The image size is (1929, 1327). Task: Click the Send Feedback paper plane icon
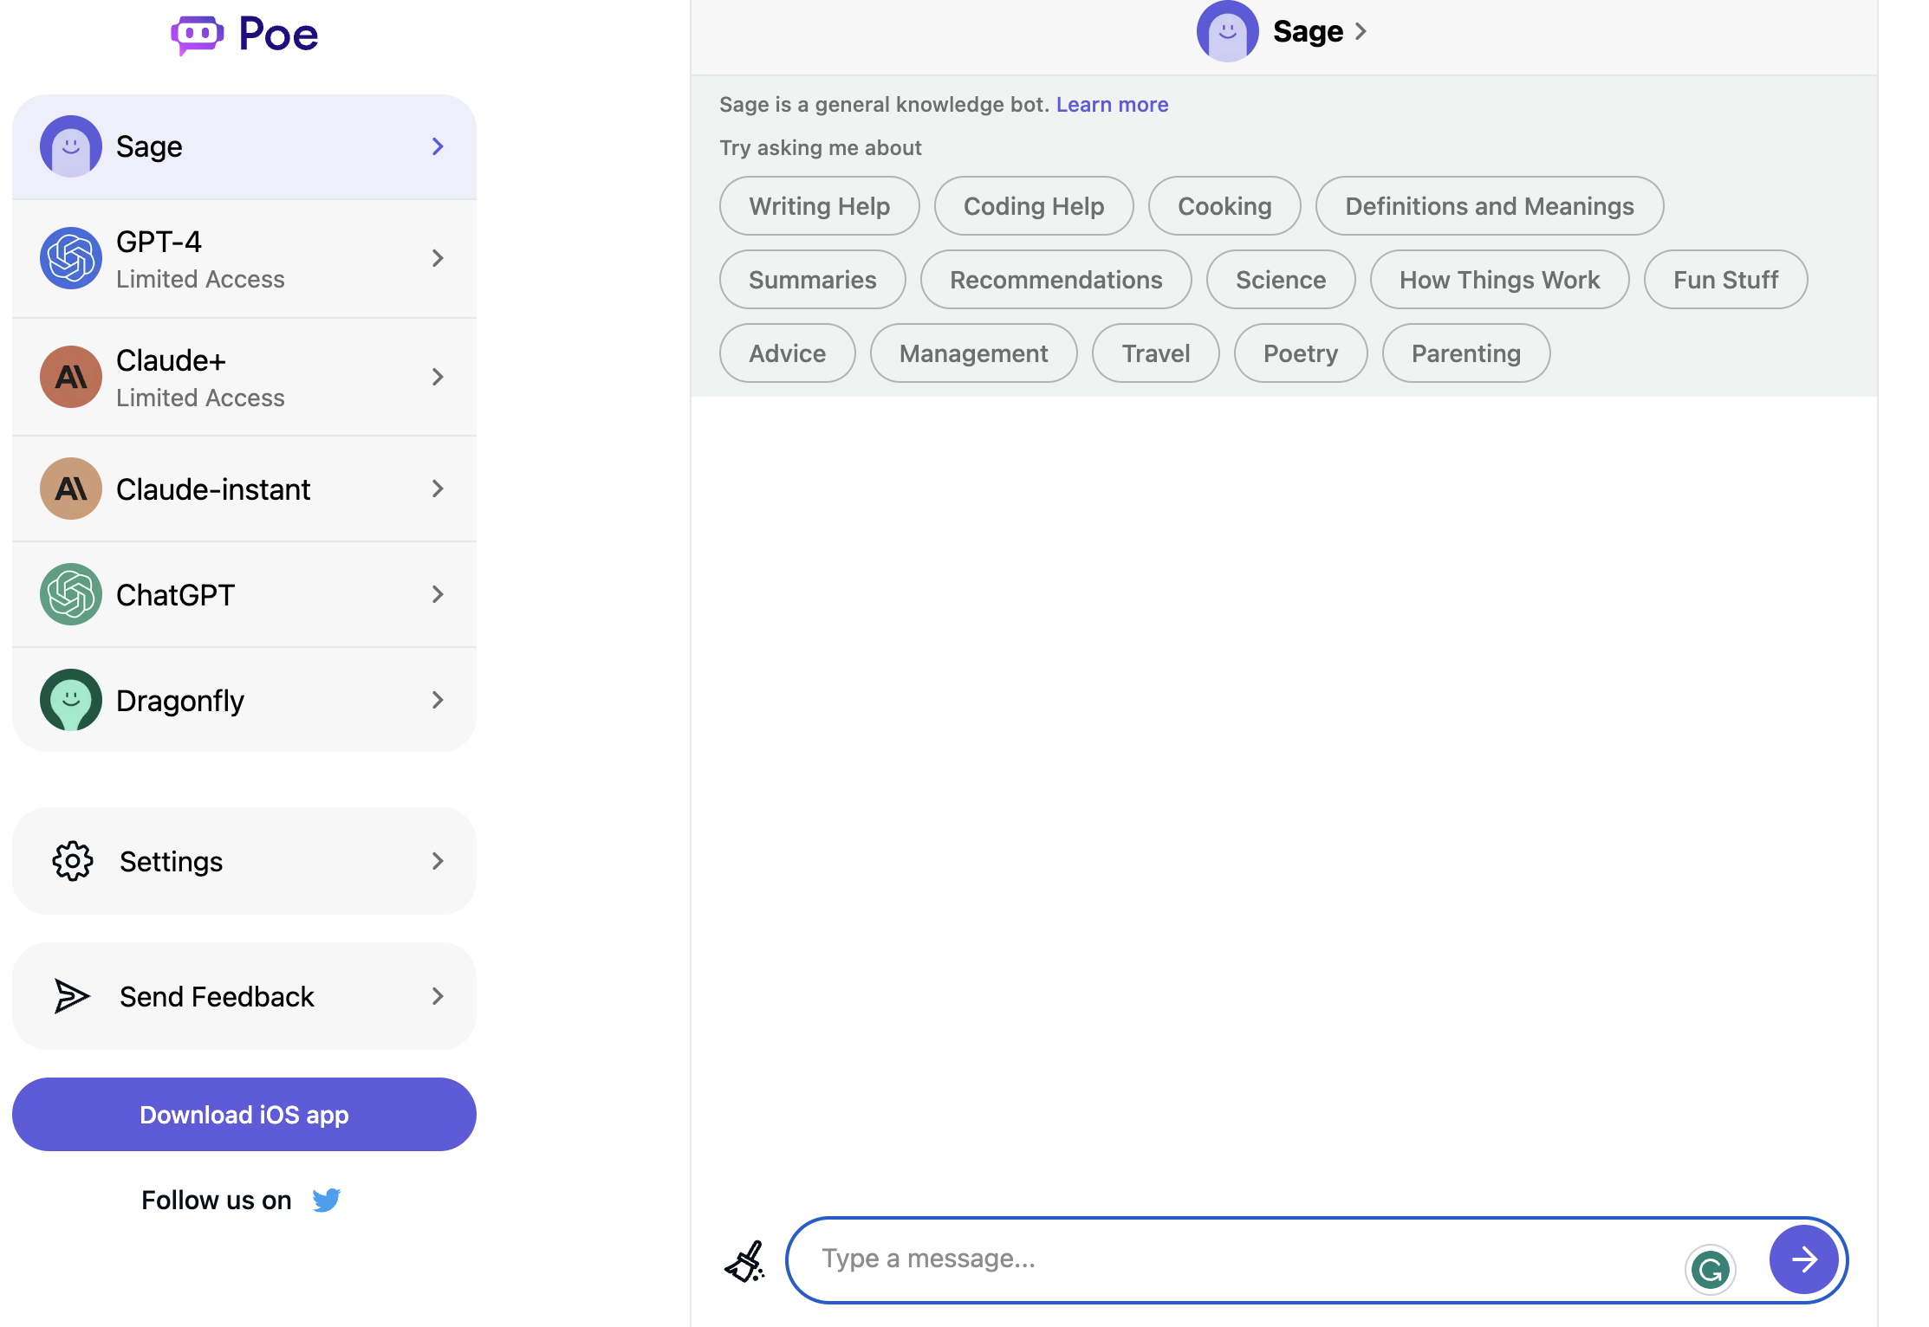click(x=72, y=996)
